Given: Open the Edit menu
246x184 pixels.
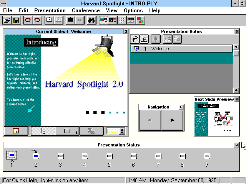Looking at the screenshot, I should [x=23, y=11].
